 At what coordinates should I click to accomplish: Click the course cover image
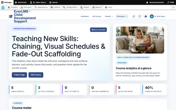[x=140, y=40]
